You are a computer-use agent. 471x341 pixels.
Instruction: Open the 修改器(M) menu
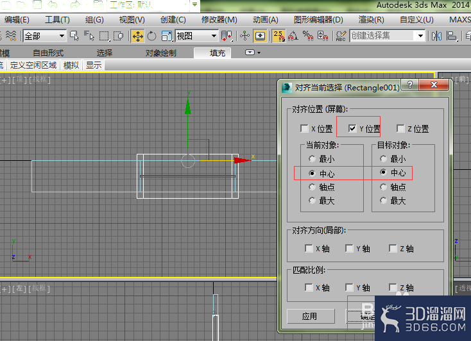pos(219,20)
